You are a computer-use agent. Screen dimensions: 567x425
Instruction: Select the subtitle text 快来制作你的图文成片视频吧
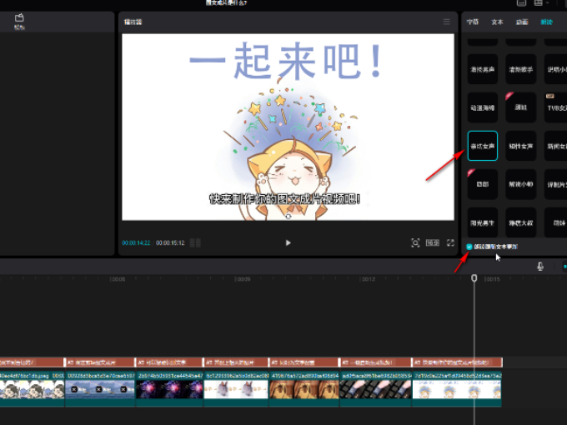[285, 199]
